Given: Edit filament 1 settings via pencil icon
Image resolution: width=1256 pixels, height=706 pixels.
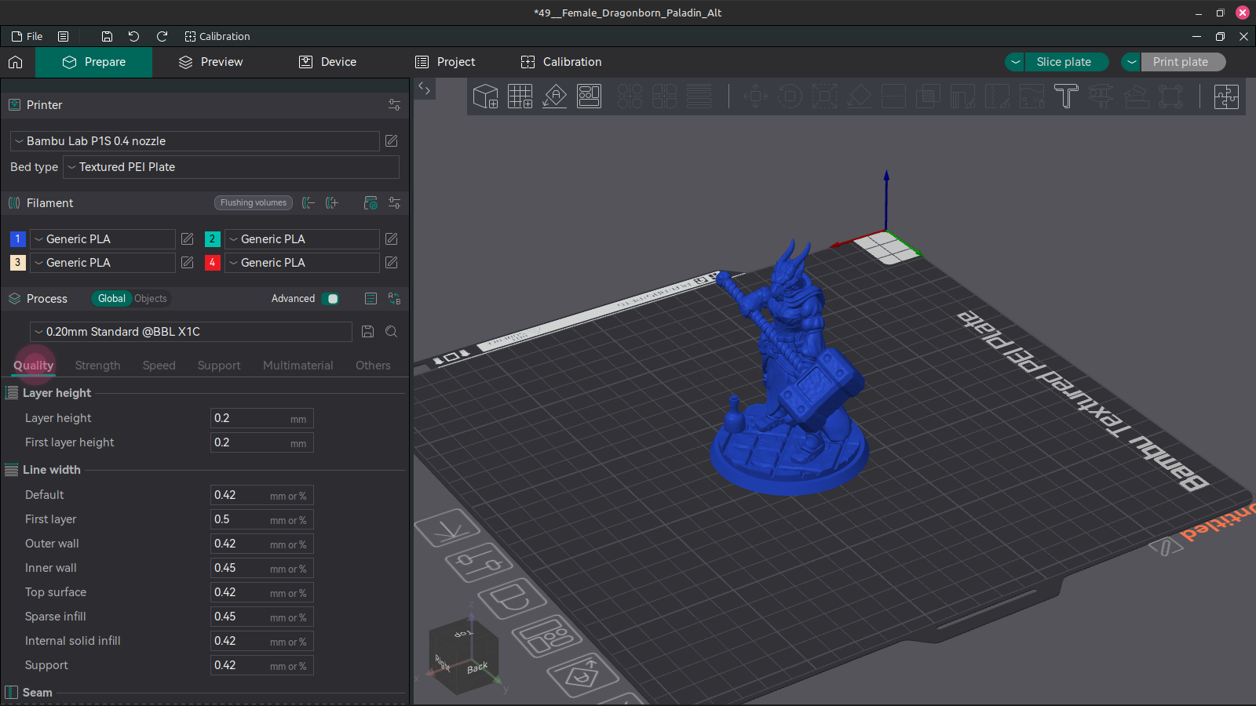Looking at the screenshot, I should [x=187, y=239].
